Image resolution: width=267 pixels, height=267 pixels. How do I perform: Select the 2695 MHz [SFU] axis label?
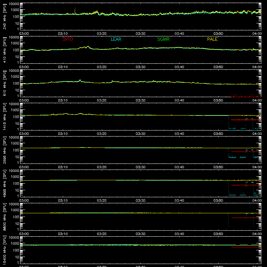[x=4, y=150]
